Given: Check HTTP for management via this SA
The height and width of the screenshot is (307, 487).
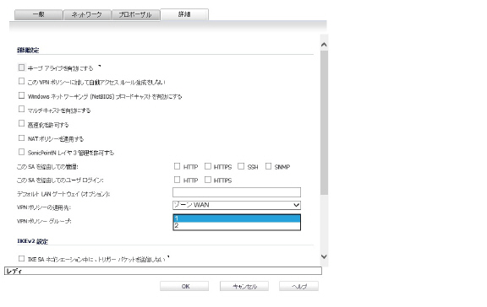Looking at the screenshot, I should click(x=177, y=166).
